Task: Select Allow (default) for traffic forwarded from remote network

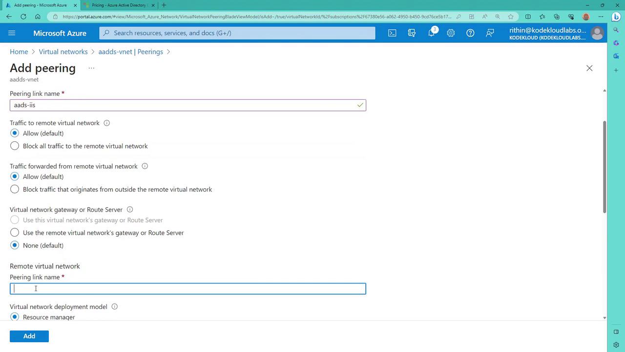Action: (x=15, y=176)
